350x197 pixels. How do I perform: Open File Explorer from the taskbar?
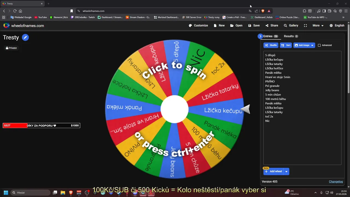[63, 193]
